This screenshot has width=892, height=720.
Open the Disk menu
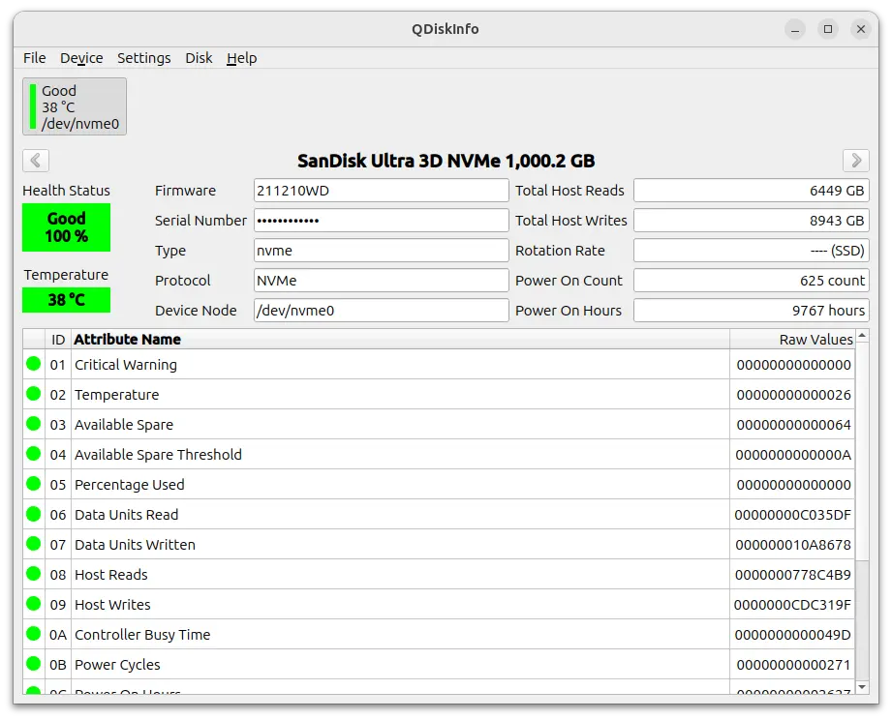199,58
